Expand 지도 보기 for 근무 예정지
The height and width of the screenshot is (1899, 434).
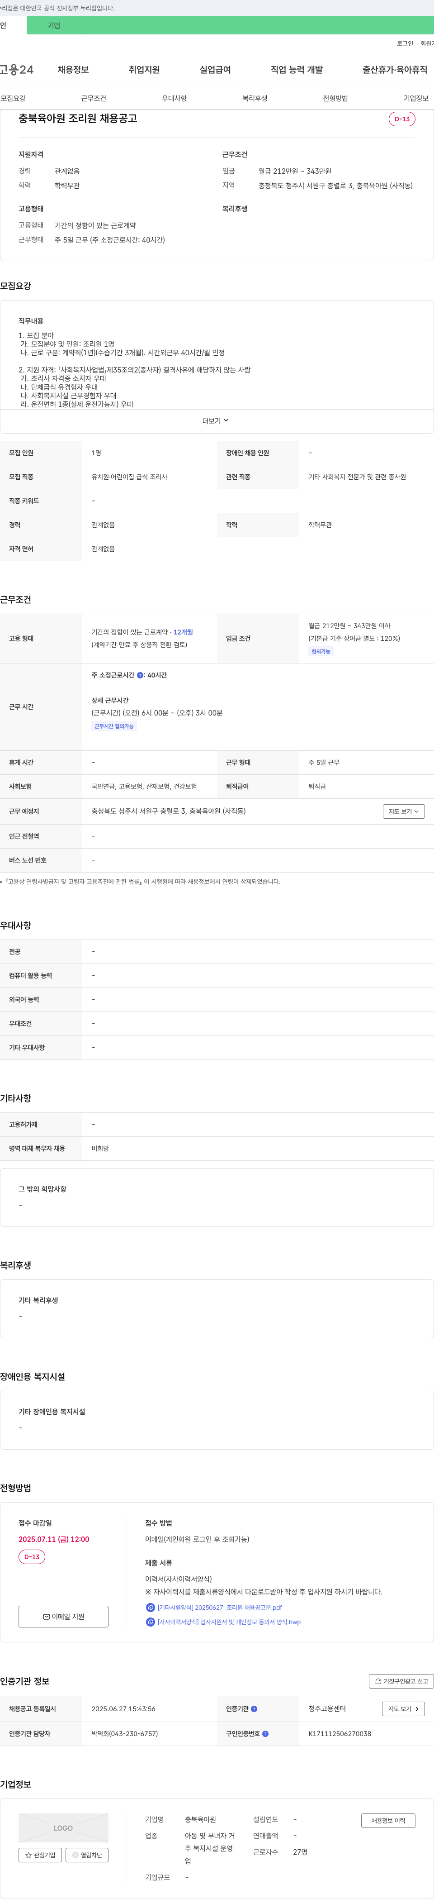pyautogui.click(x=404, y=811)
